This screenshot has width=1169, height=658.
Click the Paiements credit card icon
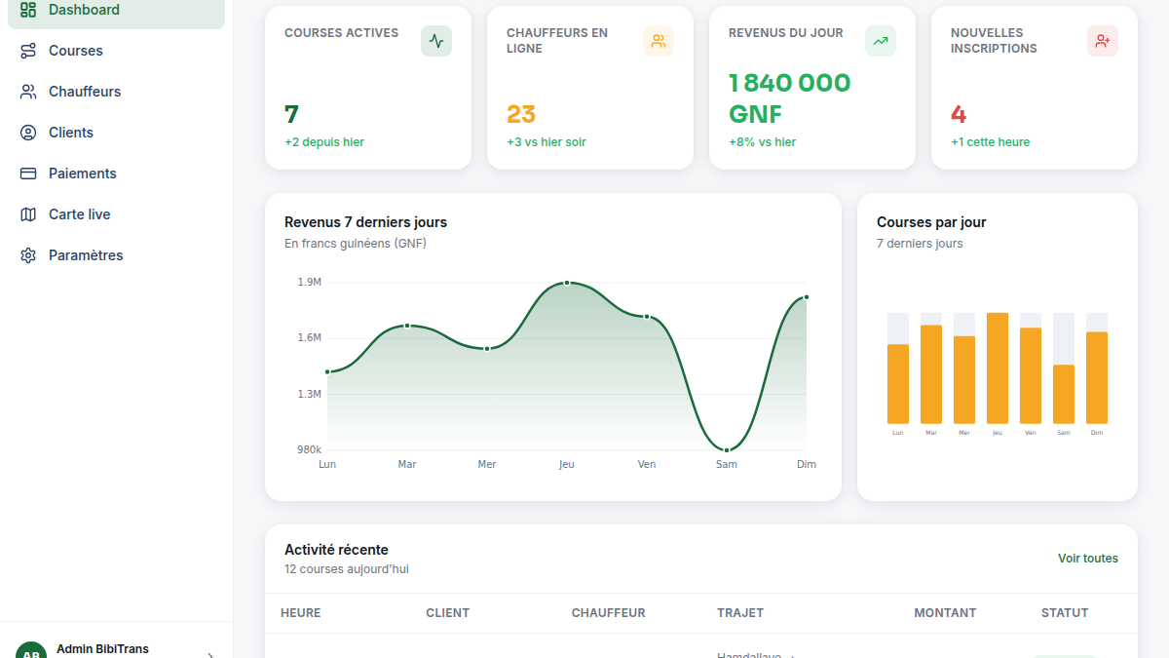tap(28, 174)
